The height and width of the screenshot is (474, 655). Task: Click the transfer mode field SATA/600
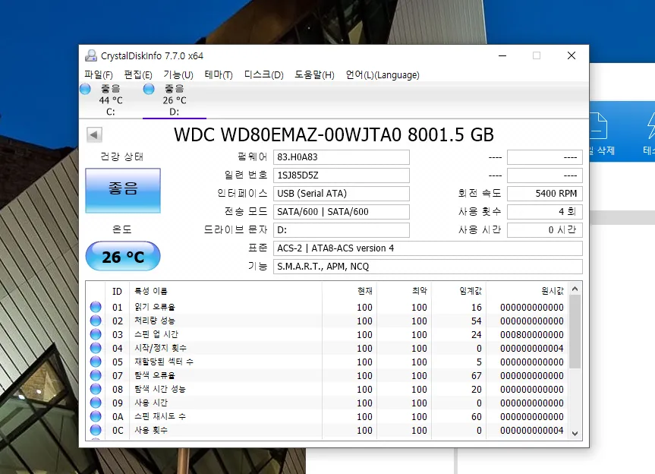coord(342,211)
